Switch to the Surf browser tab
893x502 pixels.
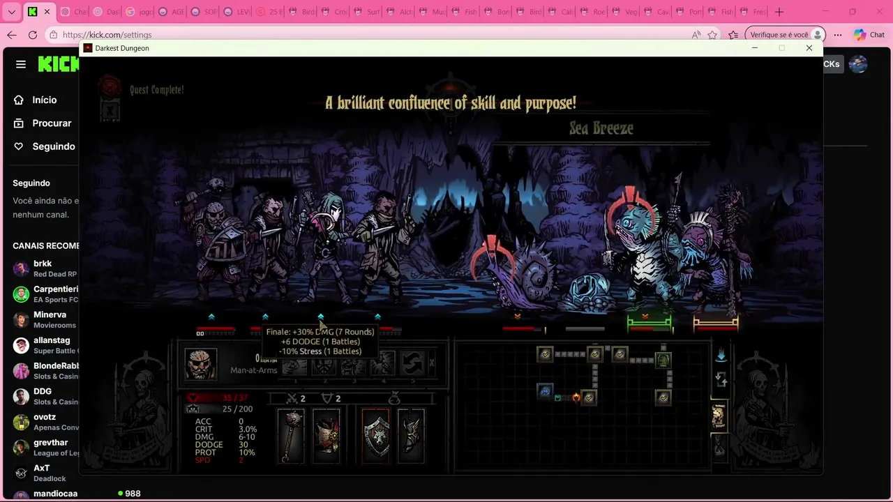pyautogui.click(x=366, y=12)
